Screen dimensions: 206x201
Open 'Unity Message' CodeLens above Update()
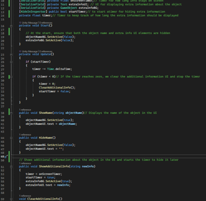[30, 52]
